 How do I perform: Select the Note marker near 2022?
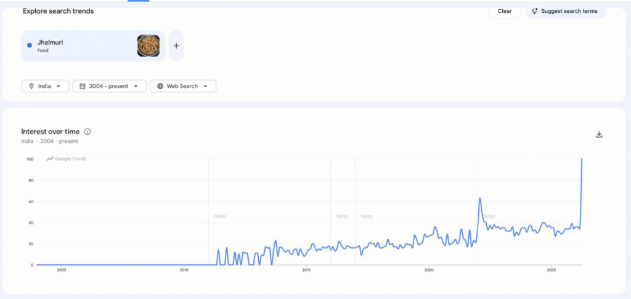point(489,217)
